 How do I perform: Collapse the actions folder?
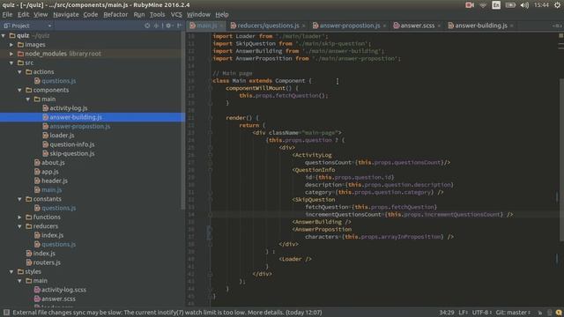tap(19, 72)
